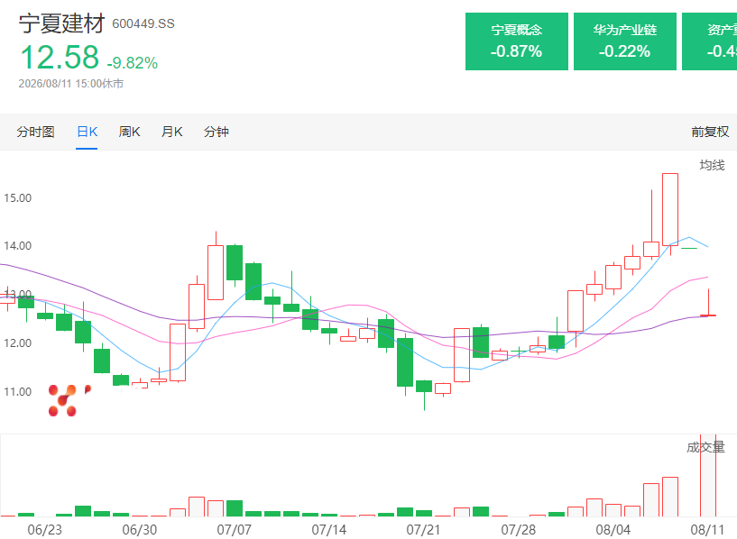Click the 11.00 price axis label
737x539 pixels.
coord(18,392)
